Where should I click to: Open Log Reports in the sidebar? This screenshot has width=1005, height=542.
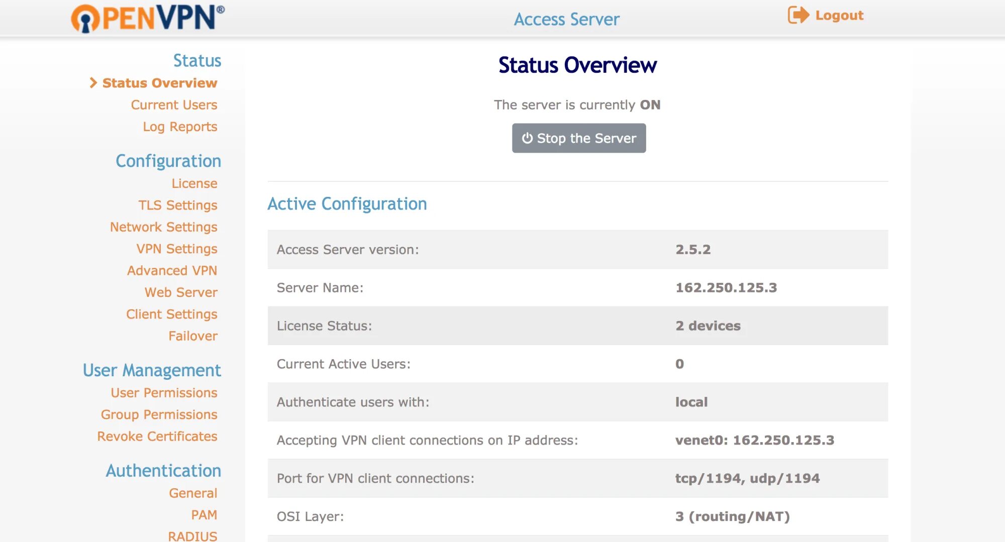[x=180, y=127]
